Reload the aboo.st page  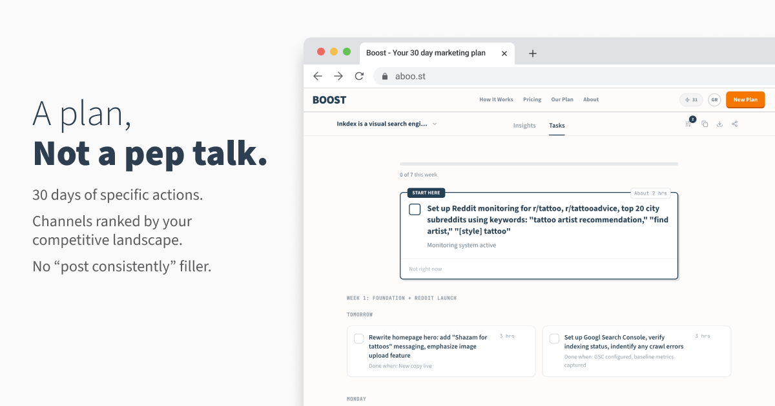pyautogui.click(x=359, y=75)
